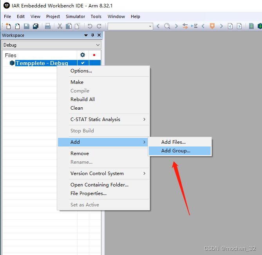Click the Print toolbar icon
Viewport: 262px width, 255px height.
[48, 26]
